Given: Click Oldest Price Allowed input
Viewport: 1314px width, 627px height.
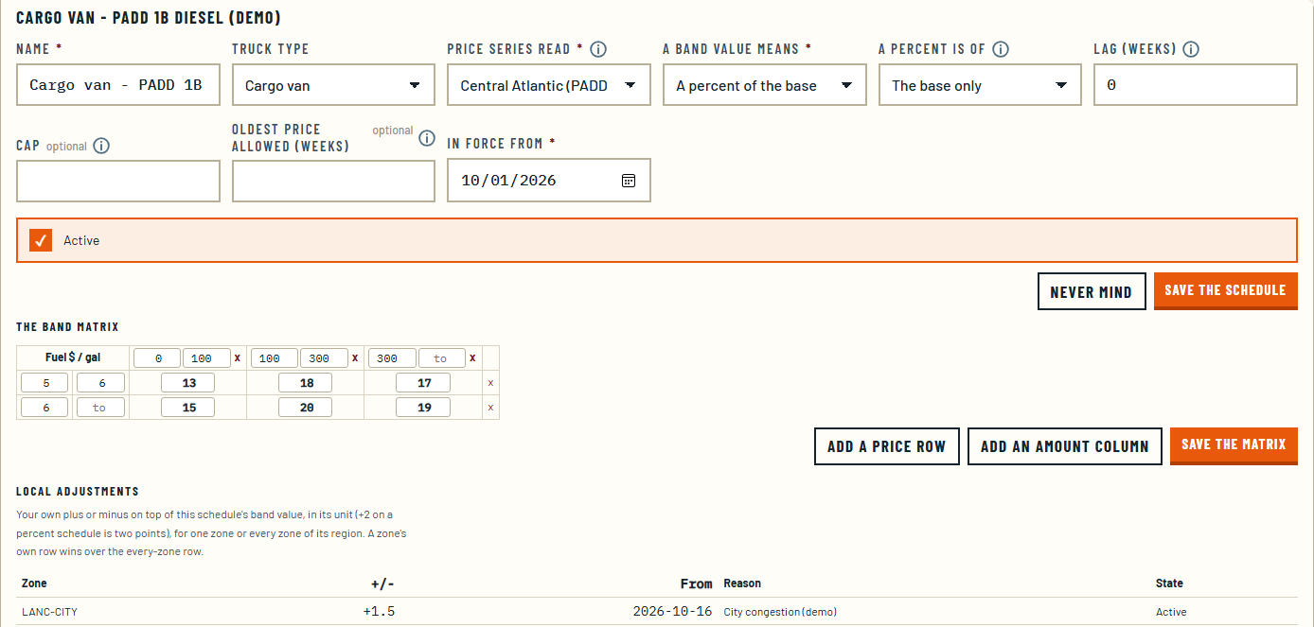Looking at the screenshot, I should point(333,181).
